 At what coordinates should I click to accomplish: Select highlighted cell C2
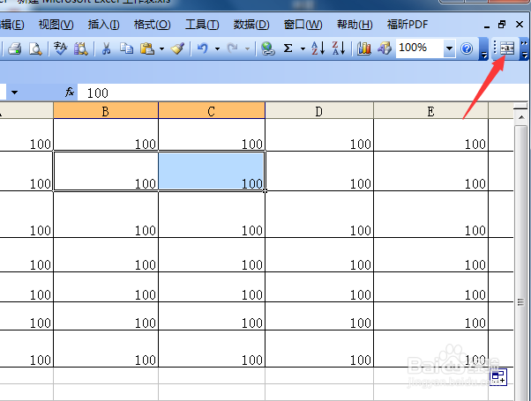212,171
